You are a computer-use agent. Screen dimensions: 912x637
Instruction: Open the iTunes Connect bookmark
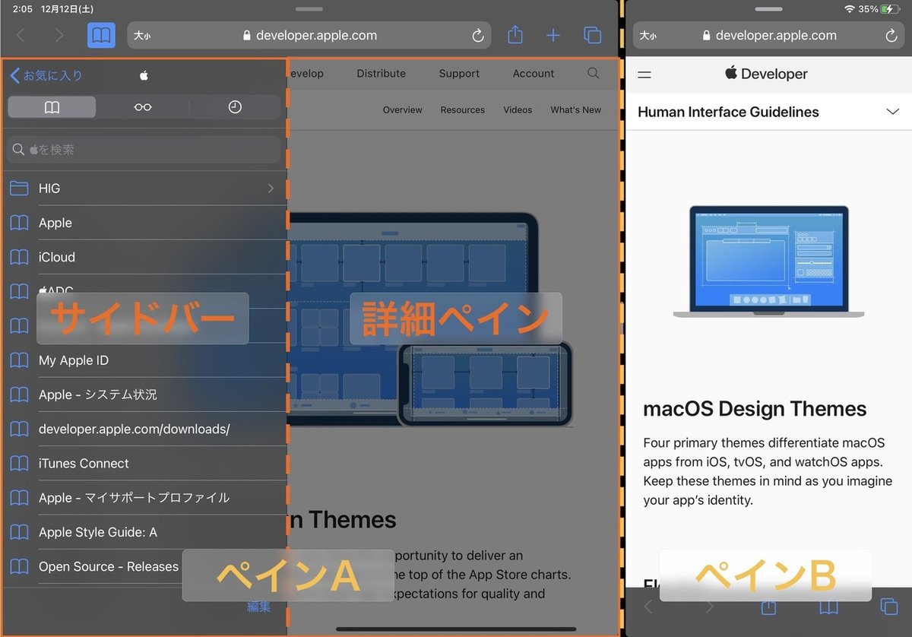(x=144, y=463)
